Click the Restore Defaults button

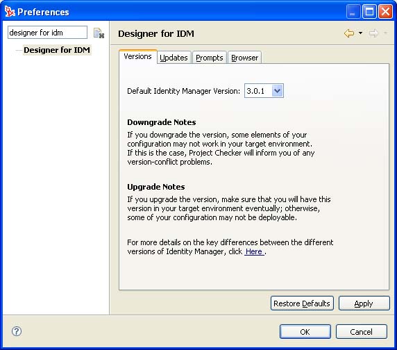[302, 303]
